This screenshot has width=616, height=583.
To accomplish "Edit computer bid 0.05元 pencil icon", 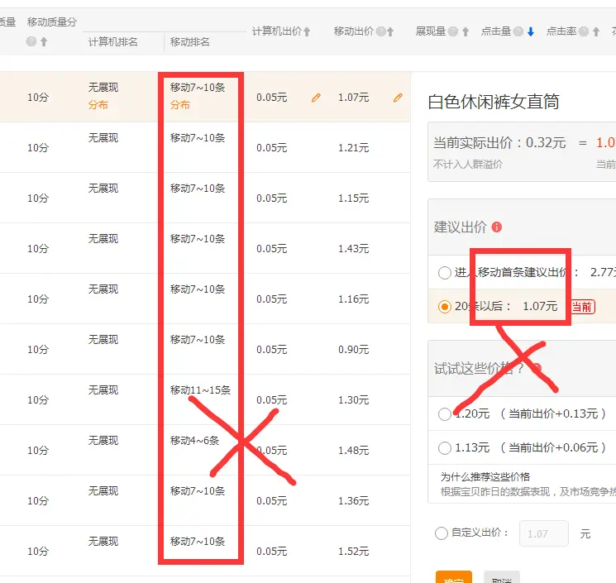I will pyautogui.click(x=316, y=98).
